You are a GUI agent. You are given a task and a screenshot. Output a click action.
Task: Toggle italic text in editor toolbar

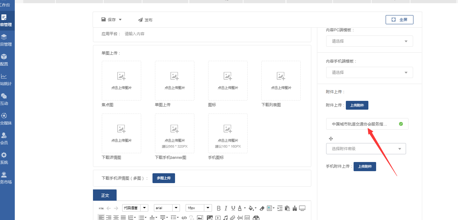(226, 208)
